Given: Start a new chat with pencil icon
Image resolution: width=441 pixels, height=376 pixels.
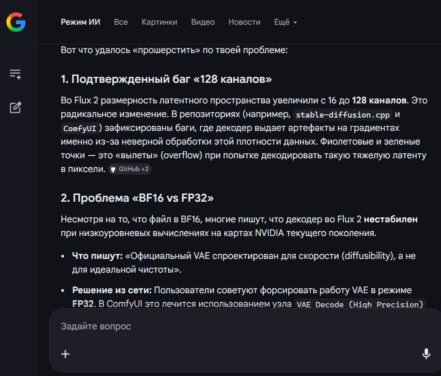Looking at the screenshot, I should click(x=16, y=107).
